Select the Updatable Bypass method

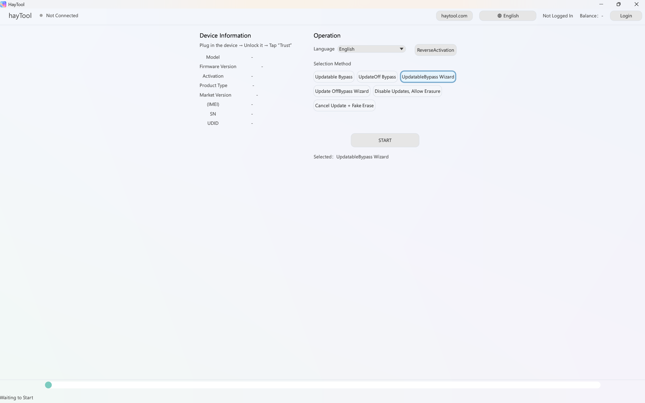click(x=334, y=76)
